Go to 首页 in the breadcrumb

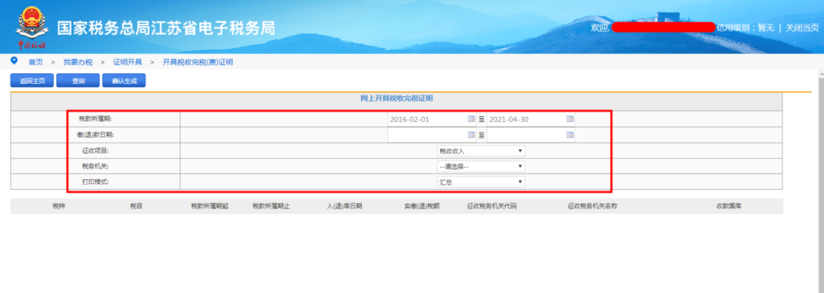[36, 62]
